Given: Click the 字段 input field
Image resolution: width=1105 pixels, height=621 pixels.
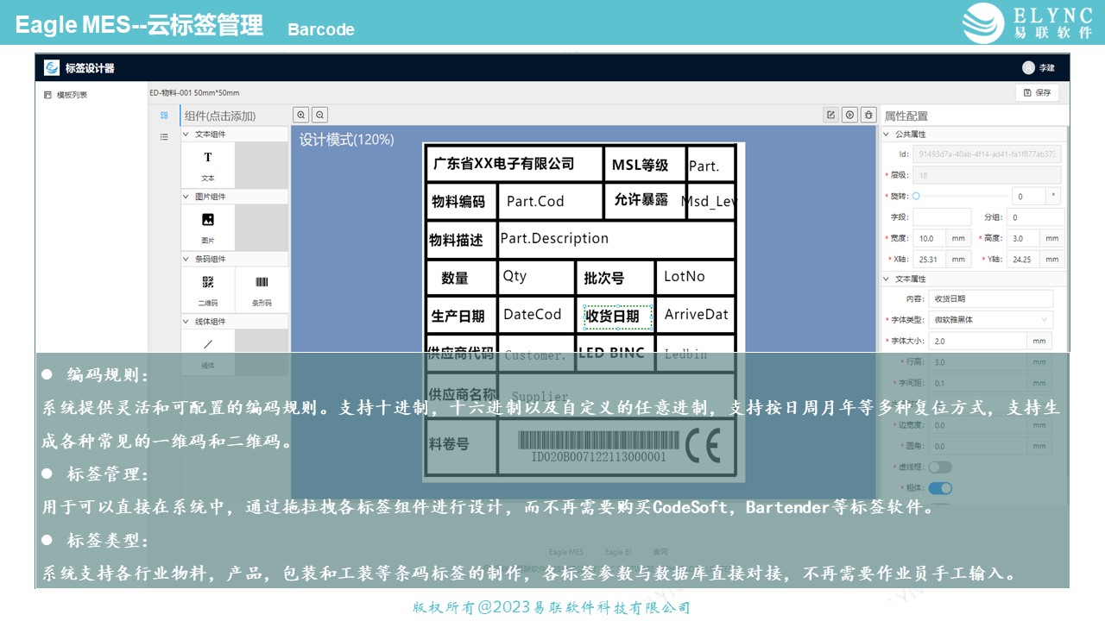Looking at the screenshot, I should [942, 217].
